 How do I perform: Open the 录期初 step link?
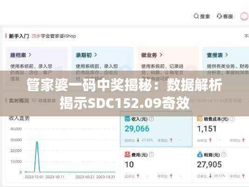point(84,55)
